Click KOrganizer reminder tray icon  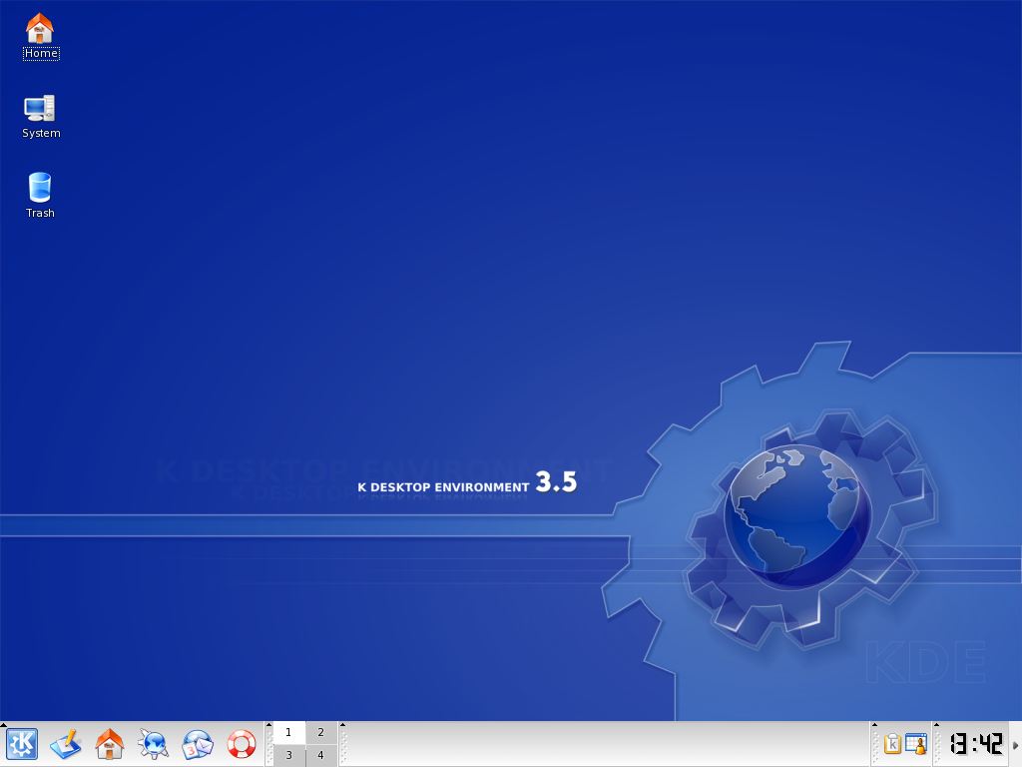916,744
